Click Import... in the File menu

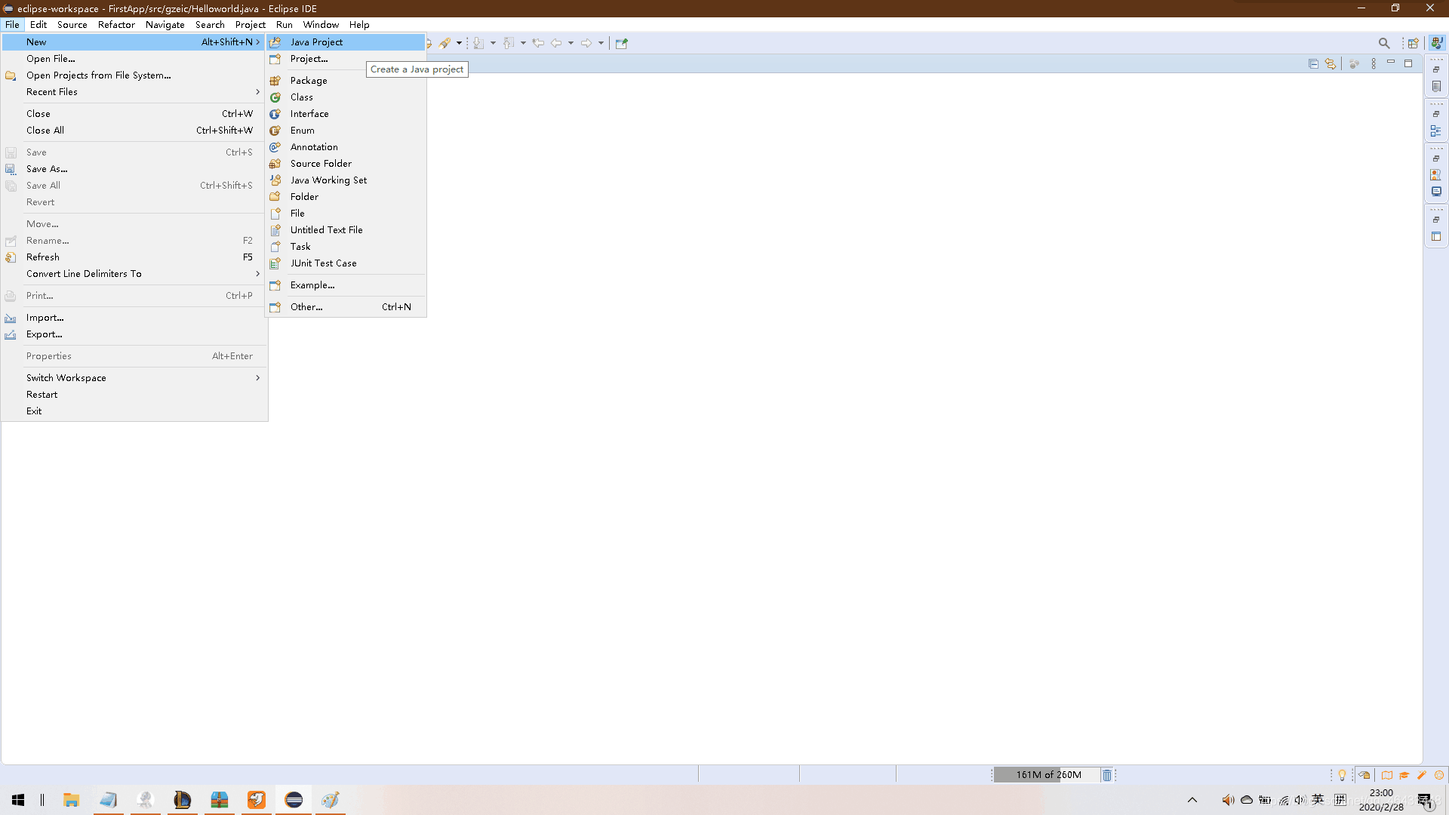pyautogui.click(x=45, y=318)
